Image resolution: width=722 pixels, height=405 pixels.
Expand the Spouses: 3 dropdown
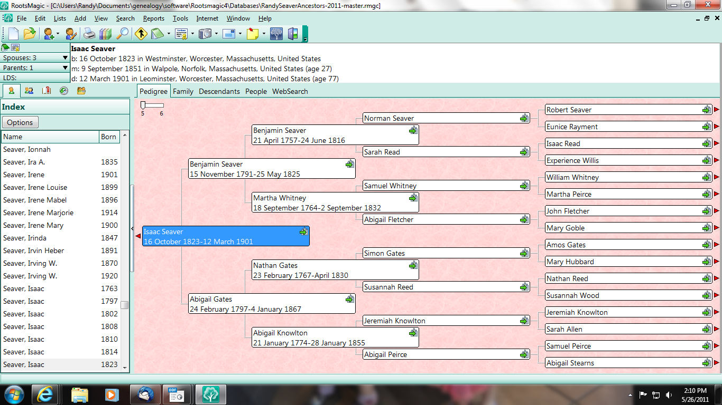coord(66,57)
